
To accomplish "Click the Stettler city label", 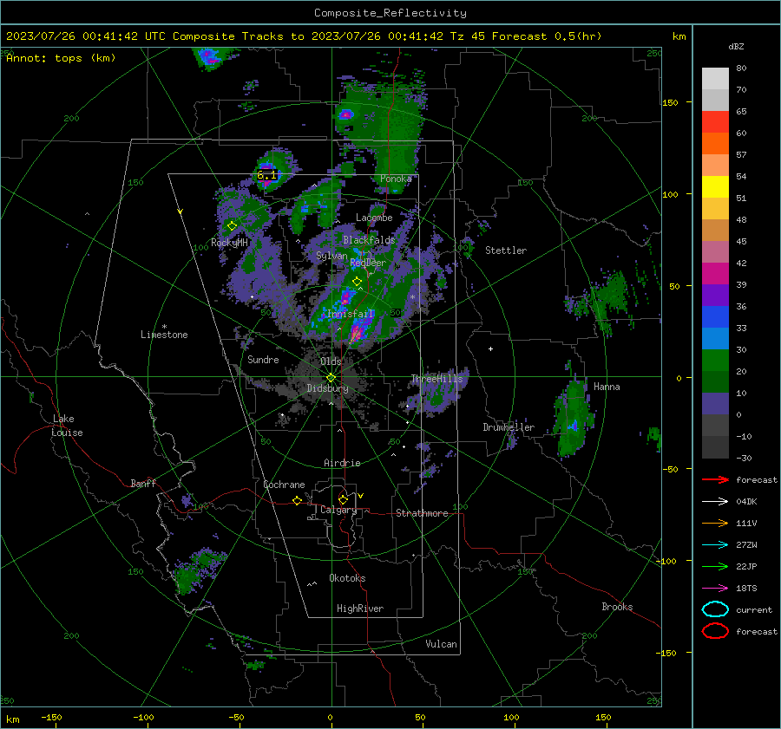I will point(506,251).
